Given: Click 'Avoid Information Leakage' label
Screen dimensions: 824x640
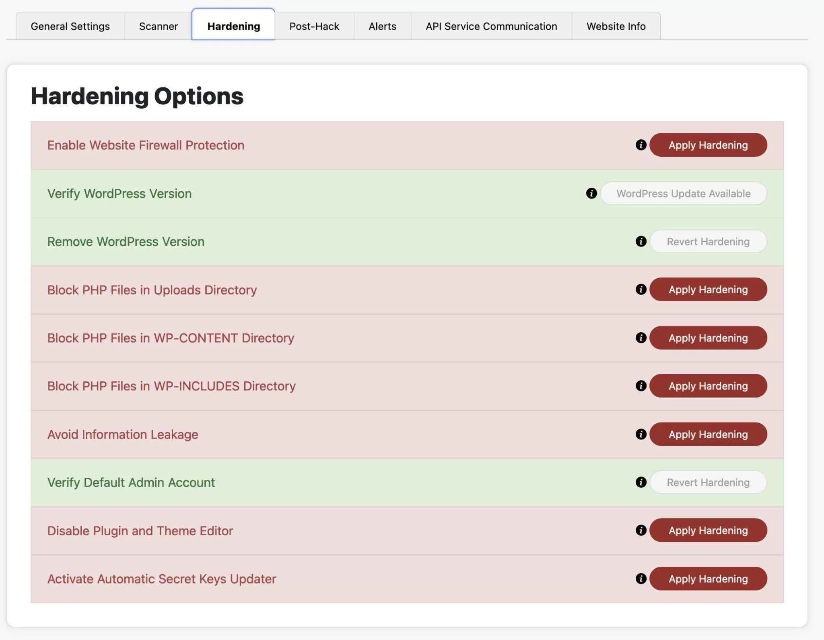Looking at the screenshot, I should 122,434.
